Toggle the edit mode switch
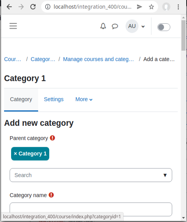This screenshot has height=222, width=187. pos(164,27)
